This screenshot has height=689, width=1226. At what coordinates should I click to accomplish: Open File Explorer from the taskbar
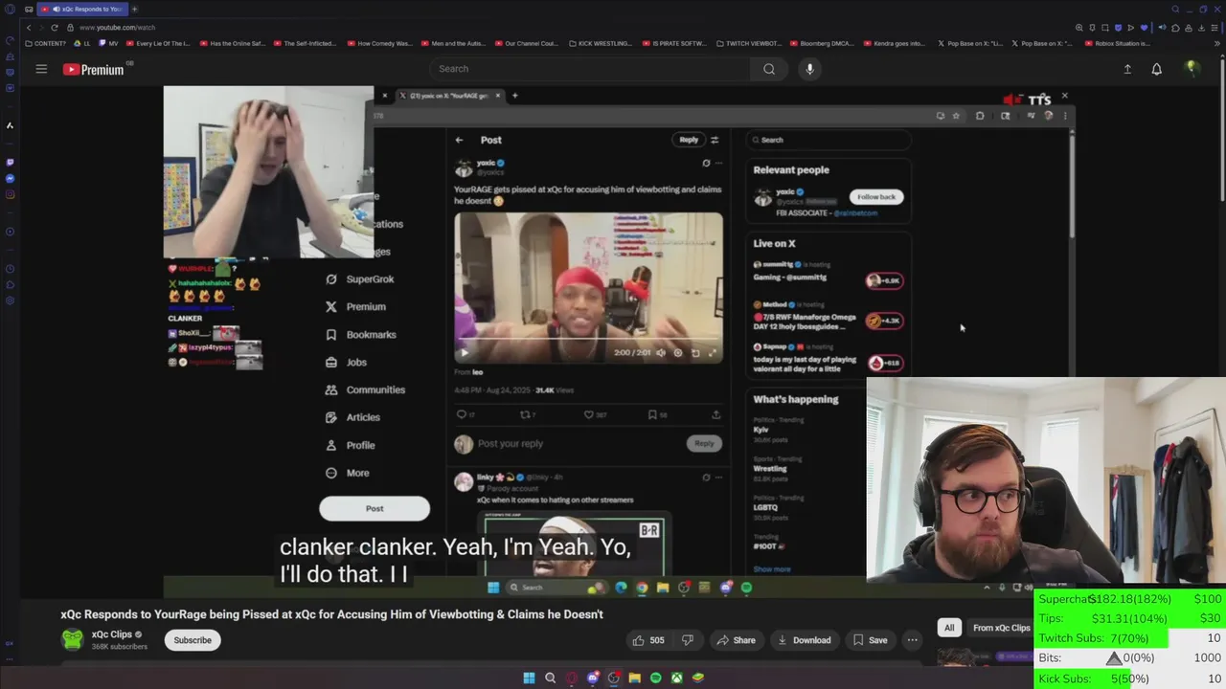(634, 678)
